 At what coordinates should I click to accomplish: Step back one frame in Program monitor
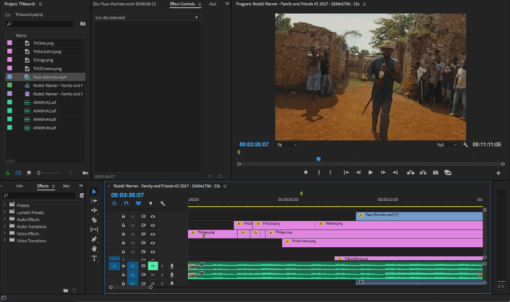point(358,173)
